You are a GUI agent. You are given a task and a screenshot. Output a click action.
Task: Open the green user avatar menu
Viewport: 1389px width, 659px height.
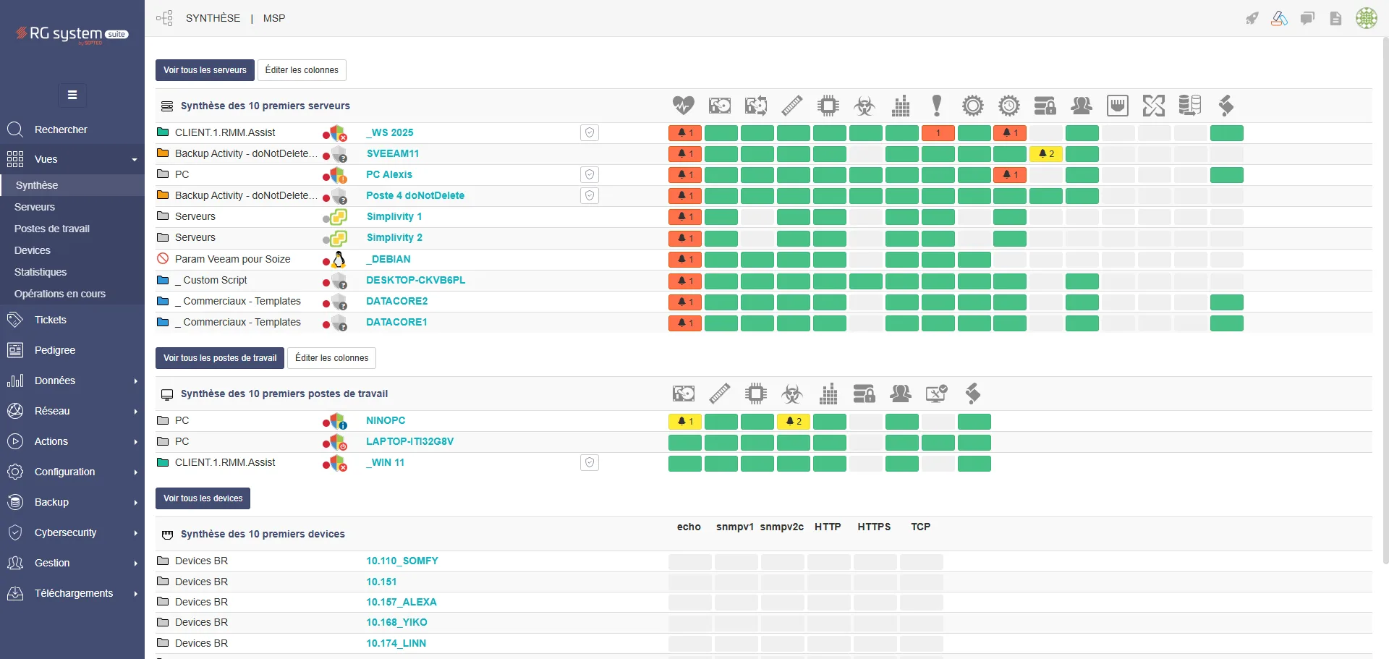(1366, 19)
